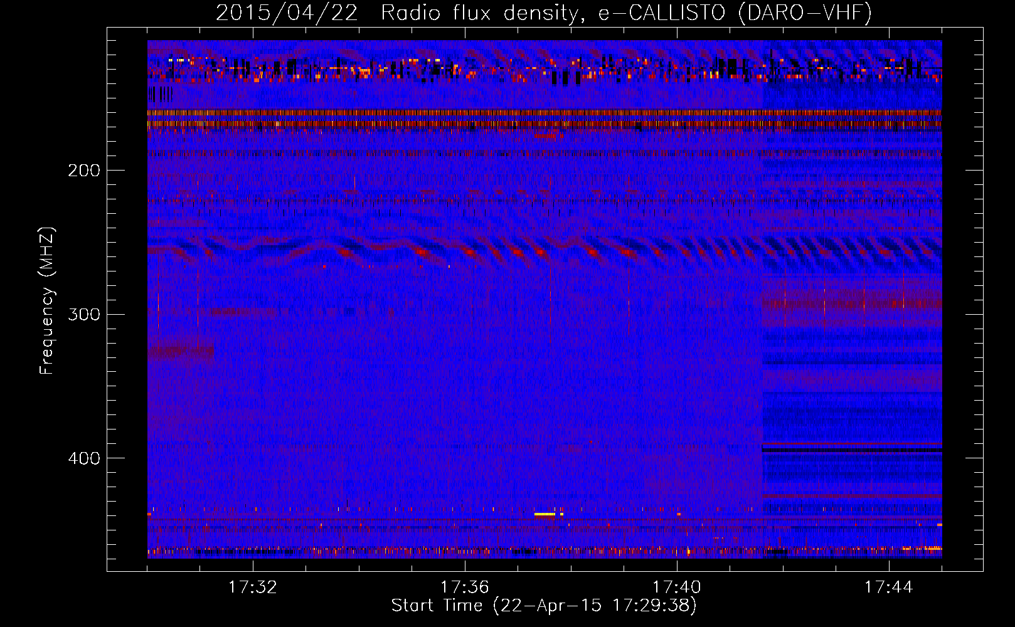Click the 300 frequency tick label

(84, 314)
